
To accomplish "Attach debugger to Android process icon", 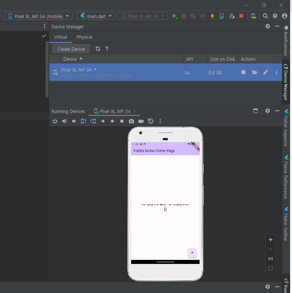I will pos(232,16).
